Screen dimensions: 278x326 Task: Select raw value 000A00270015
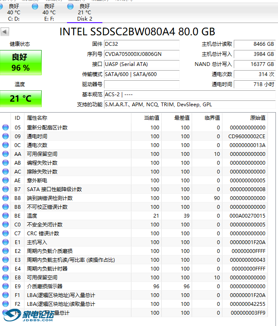(x=247, y=216)
